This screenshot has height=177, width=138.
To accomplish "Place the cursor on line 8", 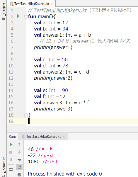I will 79,53.
